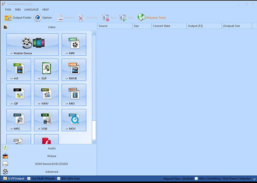Click the Output [F2] column header
This screenshot has width=257, height=183.
(x=204, y=26)
